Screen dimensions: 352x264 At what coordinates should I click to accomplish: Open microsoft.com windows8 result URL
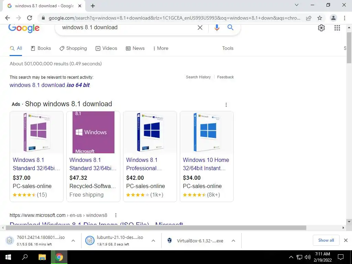tap(58, 215)
